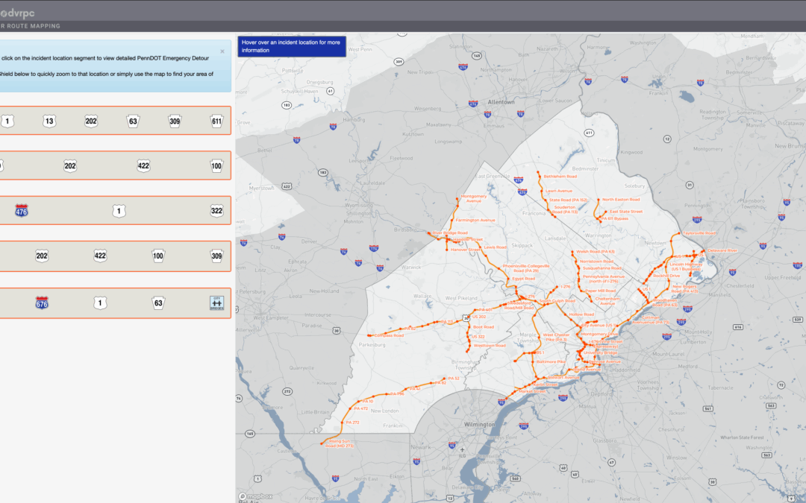
Task: Click the Rising Sun Road incident label
Action: 340,443
